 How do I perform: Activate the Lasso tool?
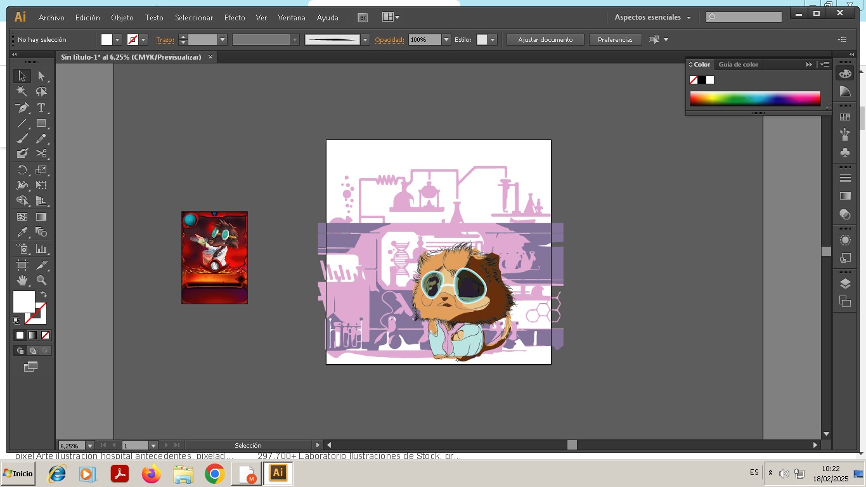coord(41,92)
